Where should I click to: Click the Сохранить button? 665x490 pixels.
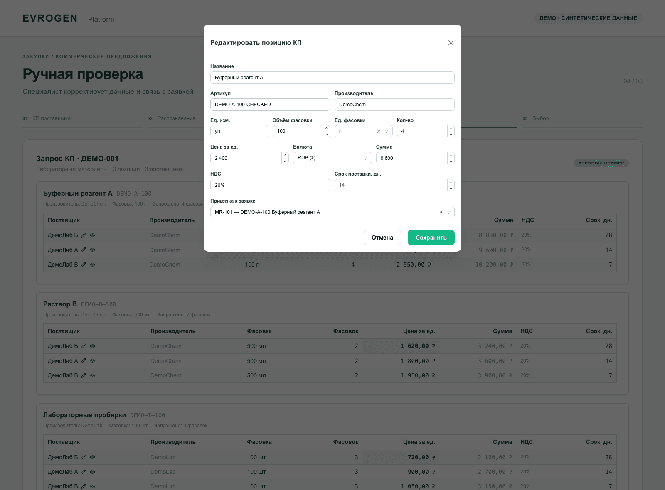pyautogui.click(x=431, y=238)
